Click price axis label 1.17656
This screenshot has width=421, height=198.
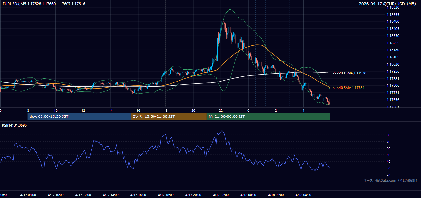point(393,100)
